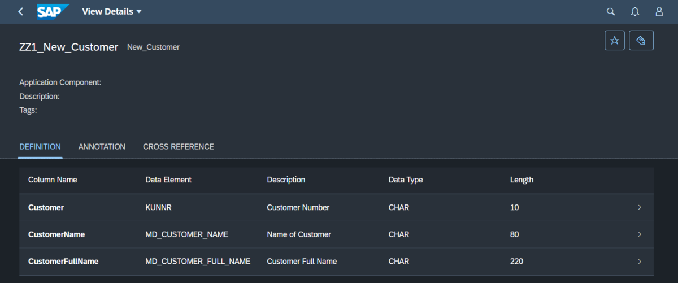678x283 pixels.
Task: Switch to the ANNOTATION tab
Action: [x=102, y=147]
